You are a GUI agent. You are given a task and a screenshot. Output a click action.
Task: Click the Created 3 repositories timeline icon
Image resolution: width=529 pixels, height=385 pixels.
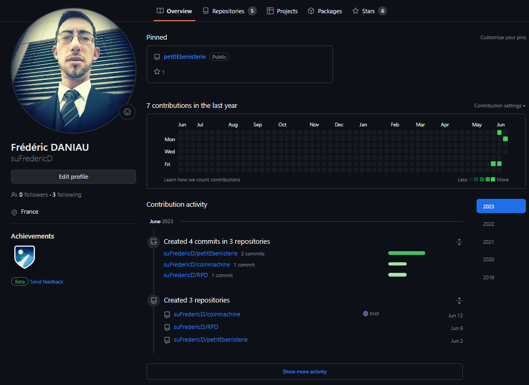[154, 300]
